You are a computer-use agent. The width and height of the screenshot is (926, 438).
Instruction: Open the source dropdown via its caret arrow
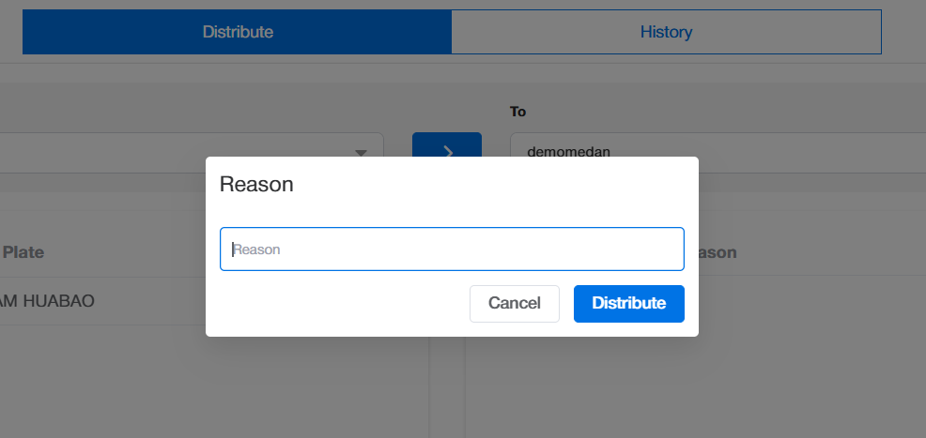point(361,153)
